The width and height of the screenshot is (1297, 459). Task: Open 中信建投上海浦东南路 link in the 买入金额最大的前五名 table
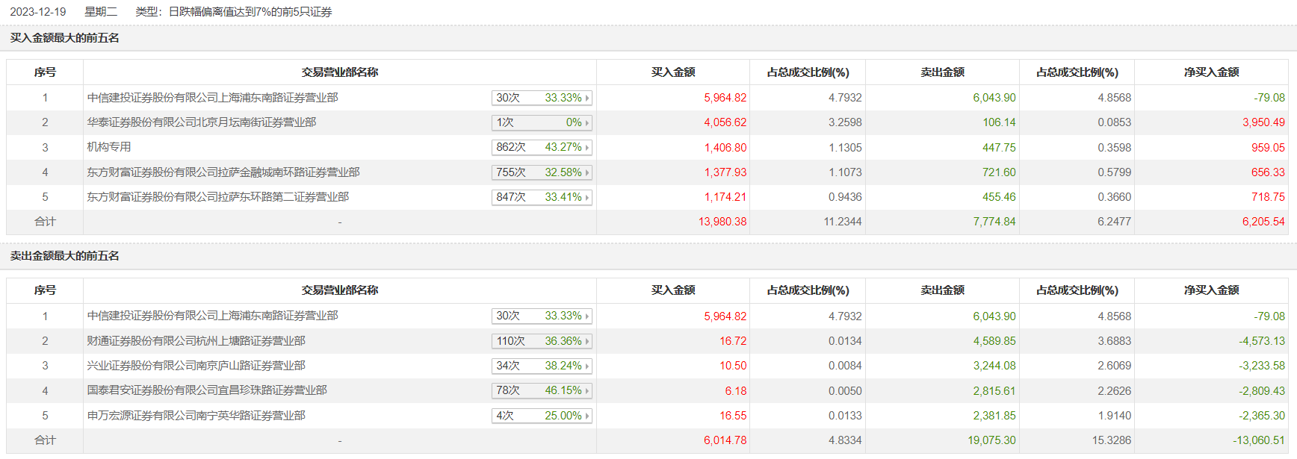pos(213,98)
